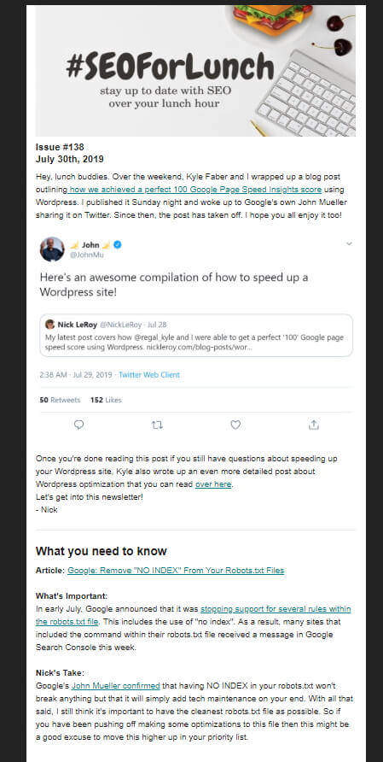Open Google: Remove NO INDEX article link
The width and height of the screenshot is (383, 762).
176,570
